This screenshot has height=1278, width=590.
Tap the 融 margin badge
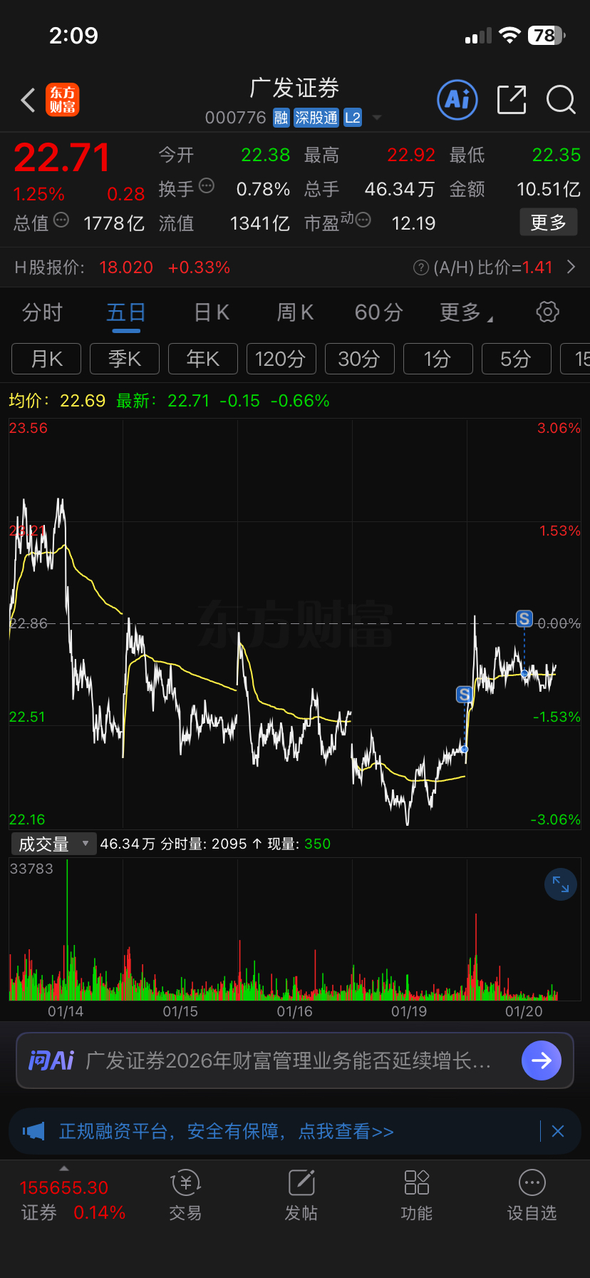[281, 118]
